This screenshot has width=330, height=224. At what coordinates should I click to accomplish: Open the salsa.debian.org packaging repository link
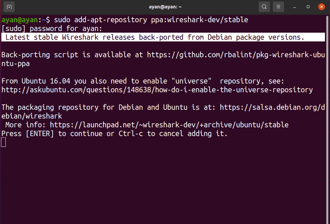(270, 107)
